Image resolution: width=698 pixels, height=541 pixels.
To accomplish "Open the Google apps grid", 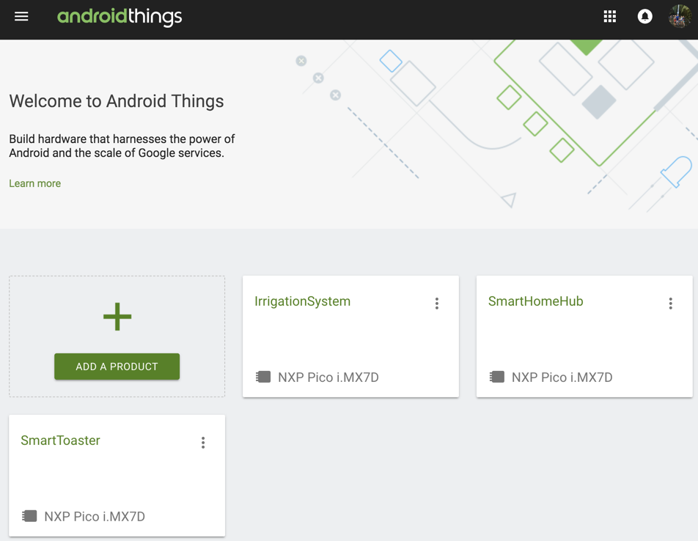I will 609,16.
